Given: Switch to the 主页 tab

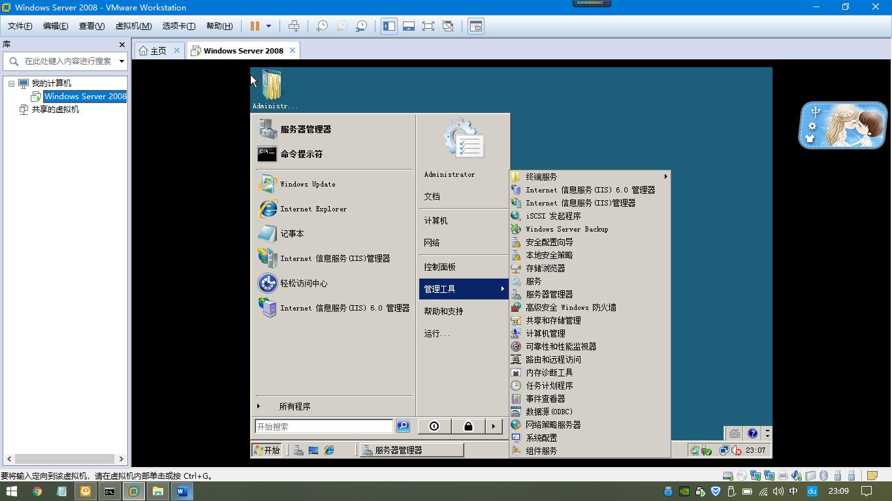Looking at the screenshot, I should [159, 51].
